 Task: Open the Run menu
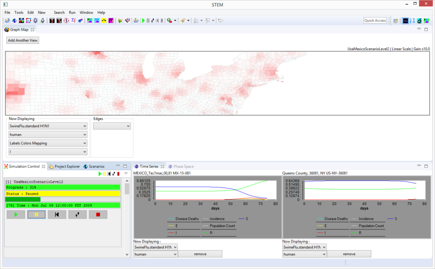coord(72,13)
